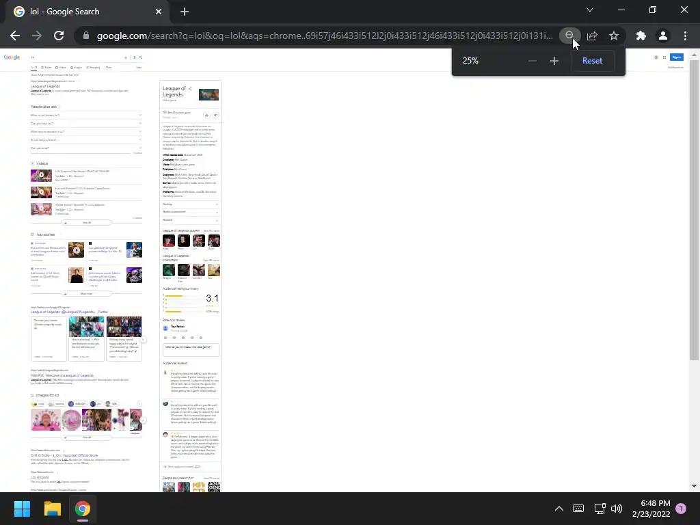This screenshot has height=525, width=700.
Task: Click the zoom magnifier icon in address bar
Action: click(x=569, y=36)
